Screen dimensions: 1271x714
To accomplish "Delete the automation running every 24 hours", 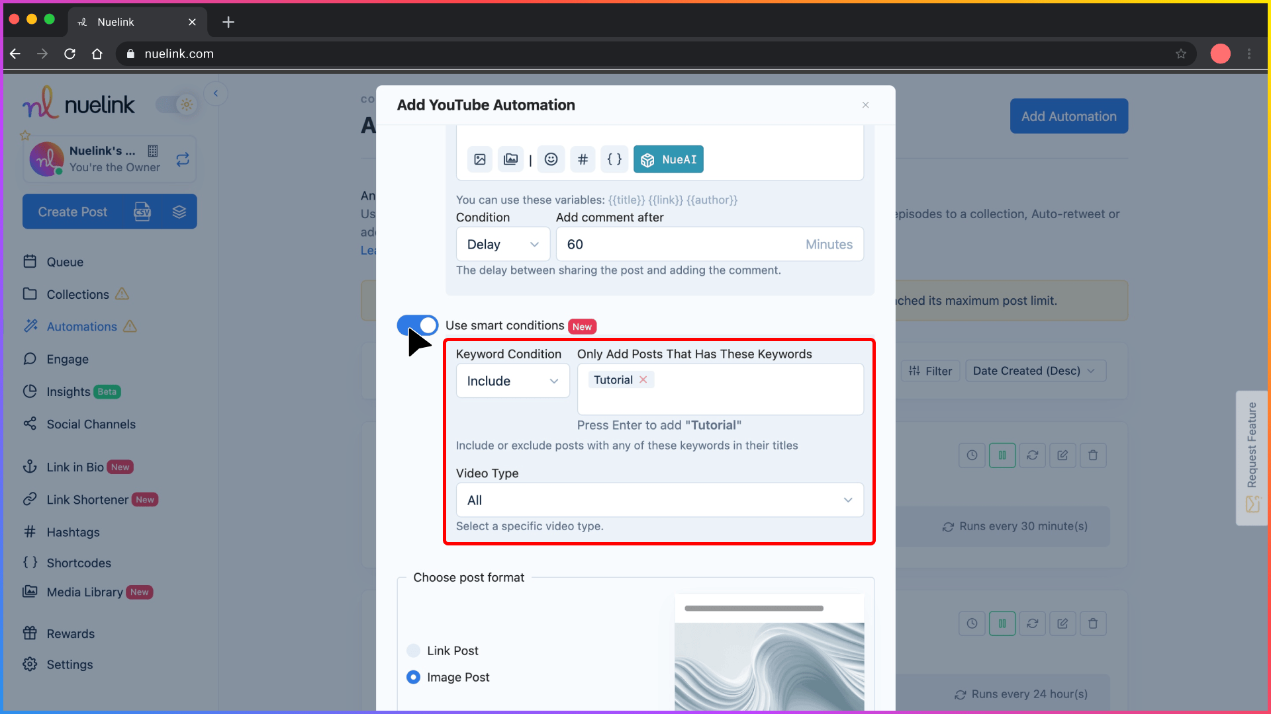I will coord(1093,623).
